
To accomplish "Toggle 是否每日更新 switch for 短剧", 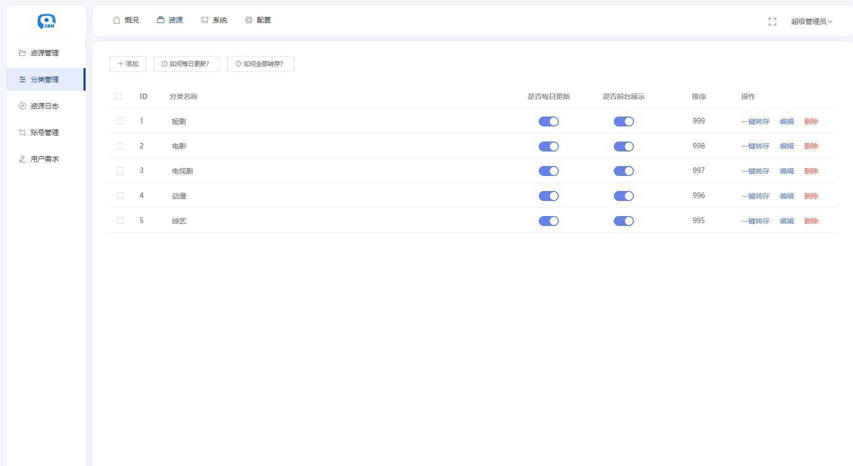I will (548, 121).
